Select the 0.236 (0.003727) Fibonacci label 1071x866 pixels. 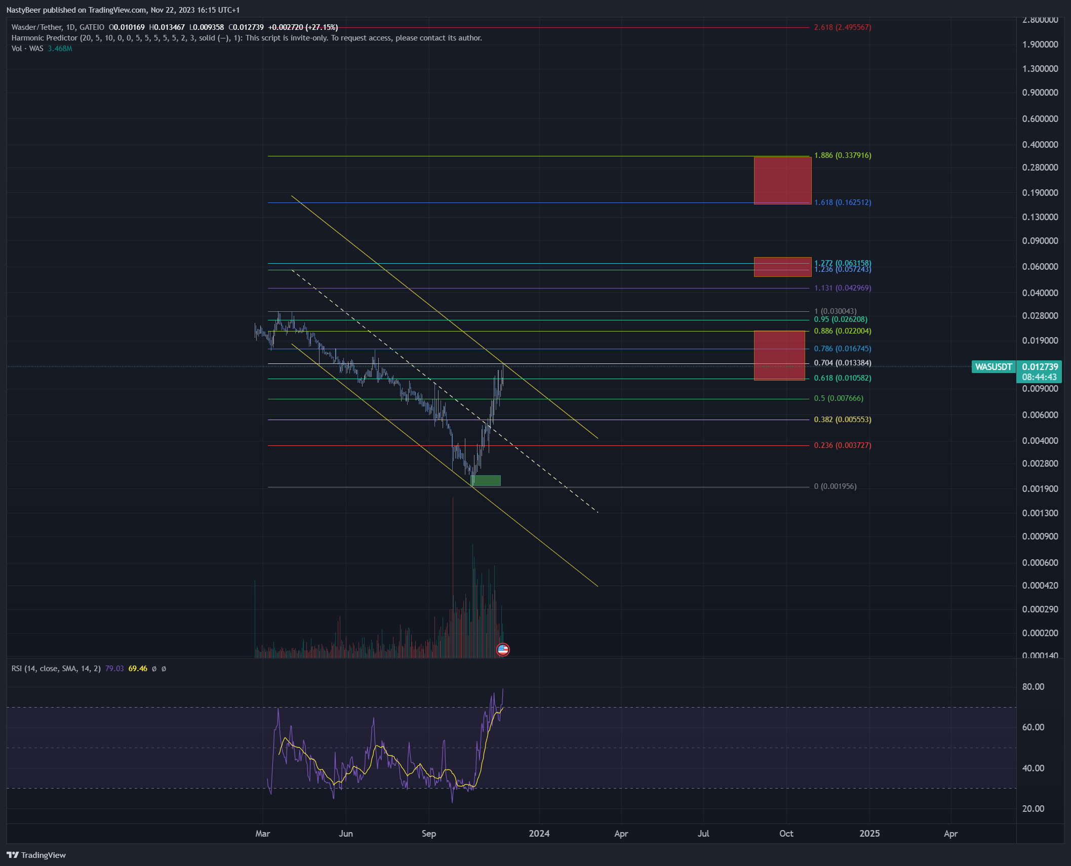843,445
